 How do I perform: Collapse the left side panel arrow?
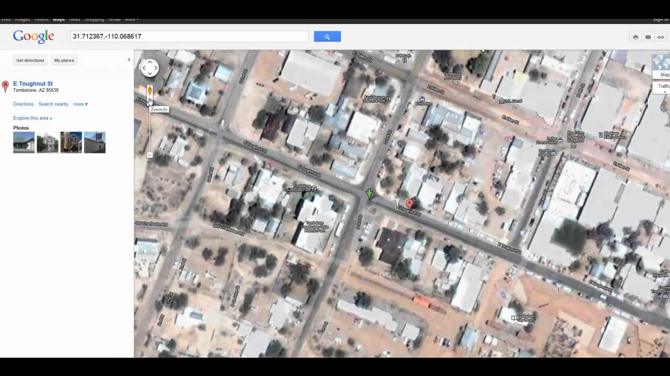point(129,60)
